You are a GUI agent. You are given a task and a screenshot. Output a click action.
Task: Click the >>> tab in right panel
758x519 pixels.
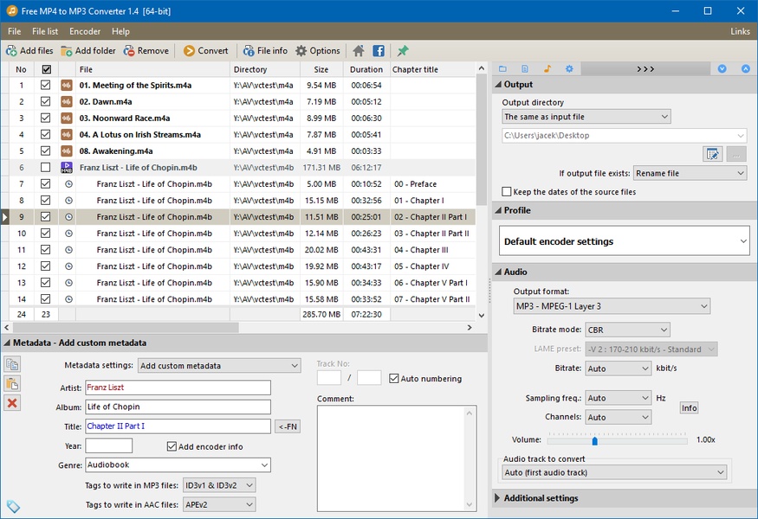click(x=645, y=69)
